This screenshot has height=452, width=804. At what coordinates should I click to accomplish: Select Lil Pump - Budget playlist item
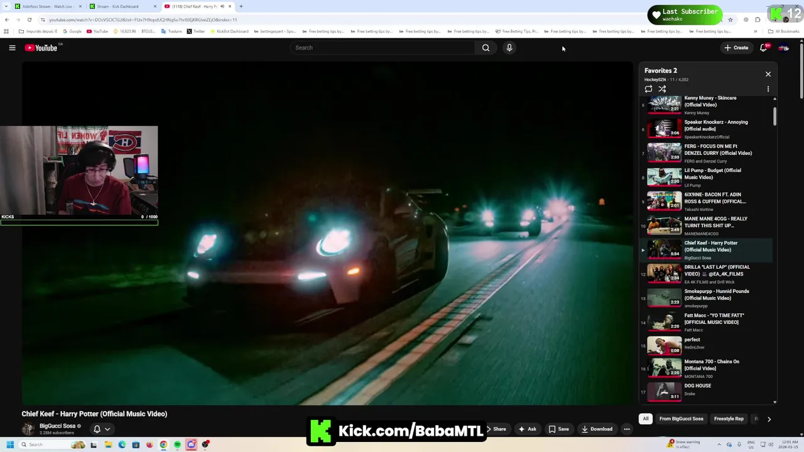click(x=707, y=177)
